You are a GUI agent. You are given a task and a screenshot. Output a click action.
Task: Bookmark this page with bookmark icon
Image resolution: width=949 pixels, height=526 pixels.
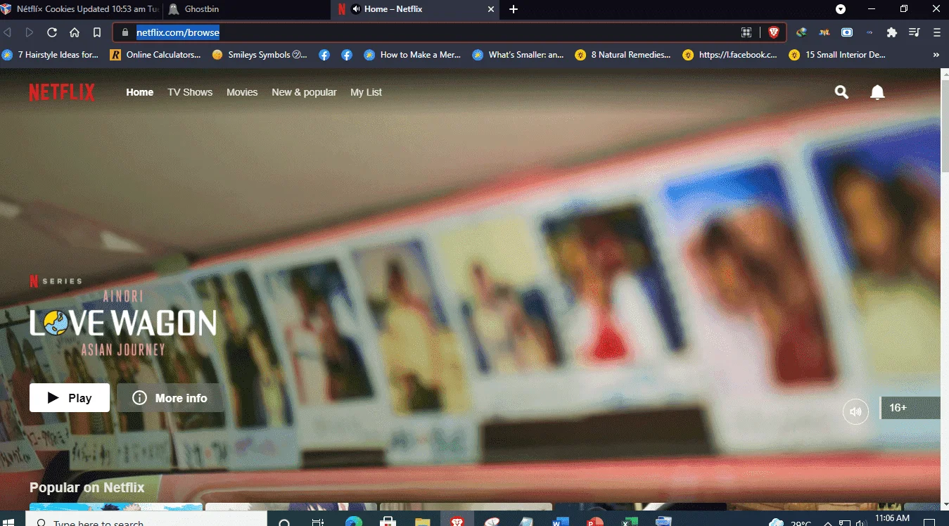(x=97, y=32)
